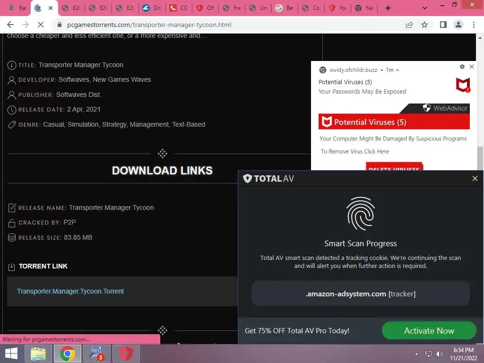Screen dimensions: 484x363
Task: Close the xwidy.ofchildr.buzz notification
Action: point(472,67)
